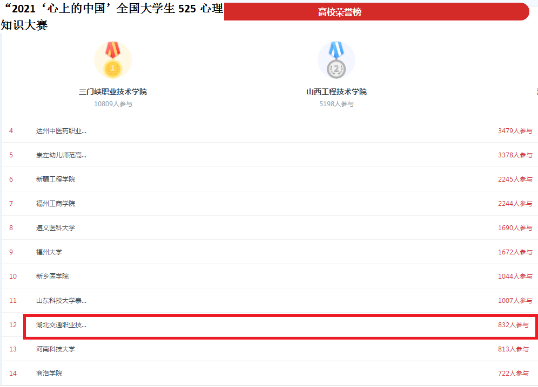Viewport: 538px width, 387px height.
Task: Click 722人参与 count
Action: pyautogui.click(x=513, y=374)
